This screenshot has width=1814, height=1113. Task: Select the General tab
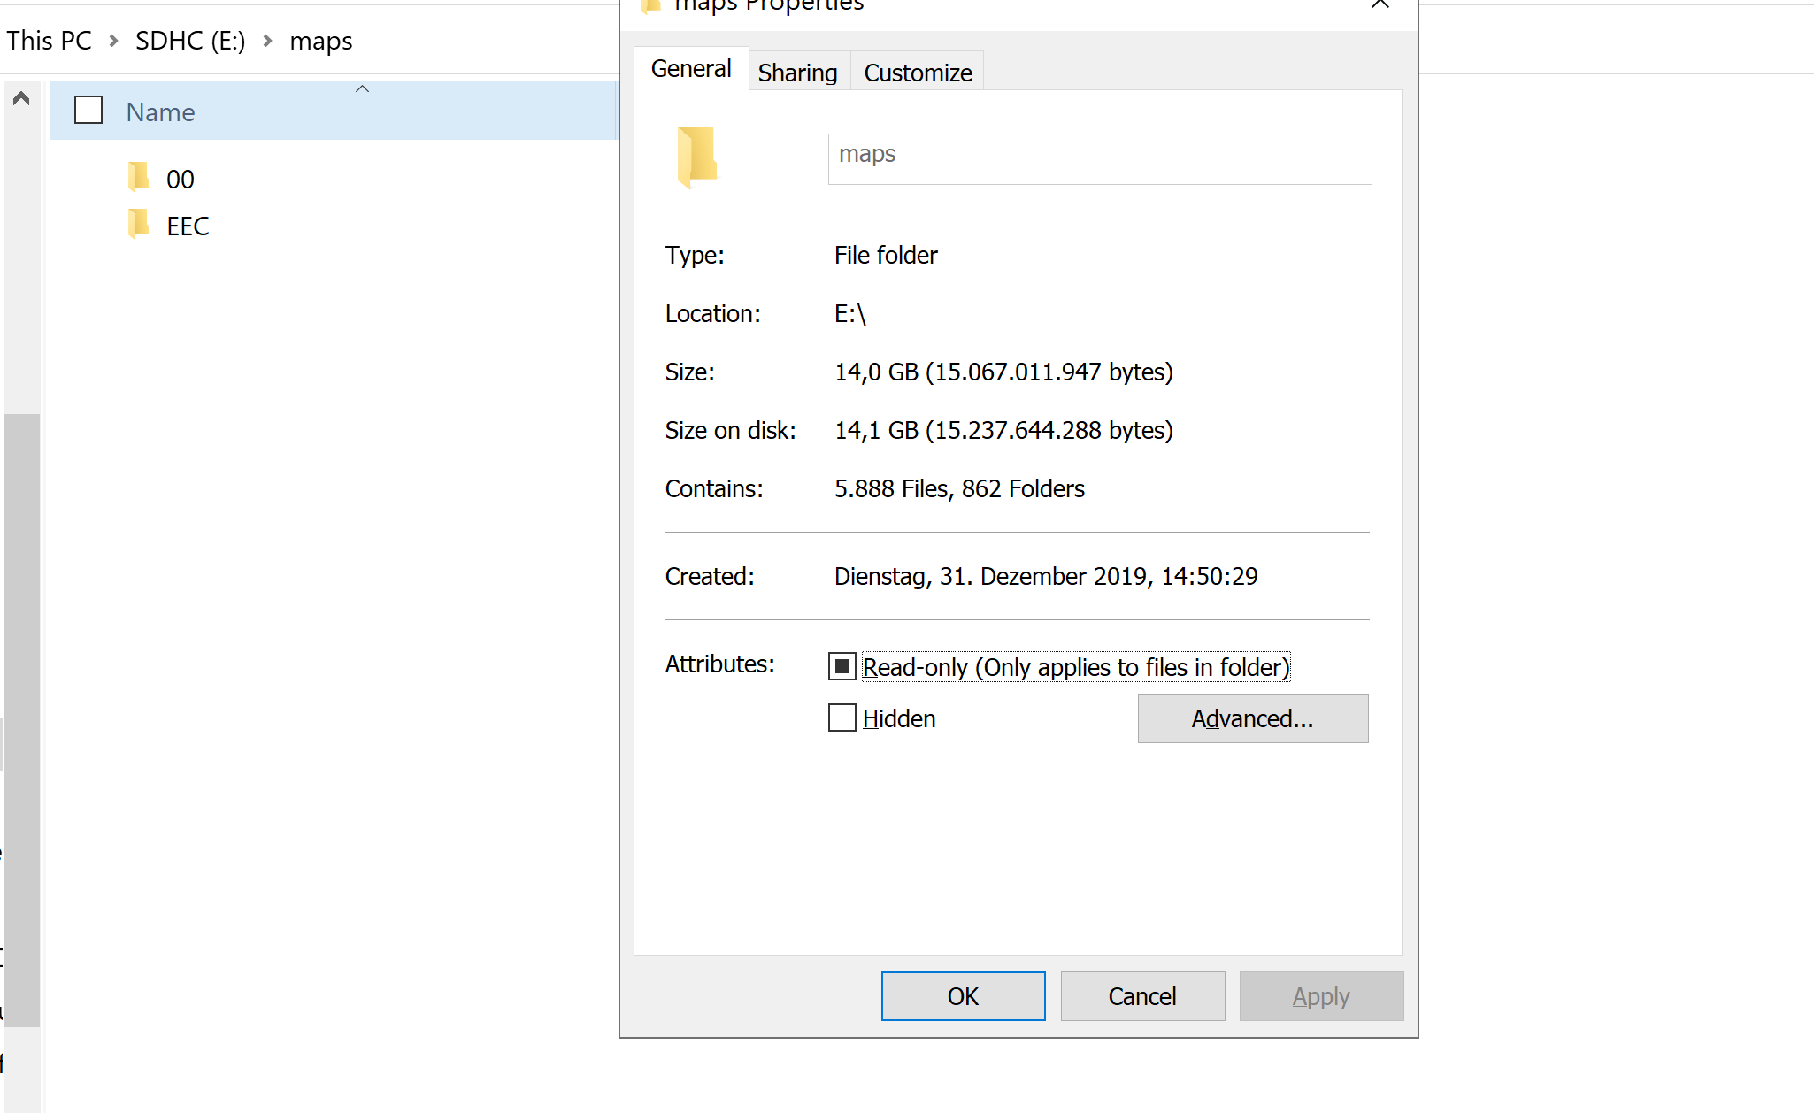[690, 69]
